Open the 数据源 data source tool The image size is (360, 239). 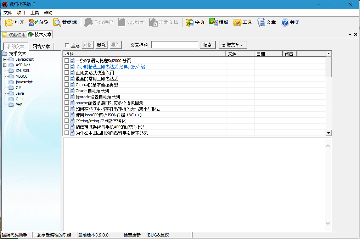57,22
